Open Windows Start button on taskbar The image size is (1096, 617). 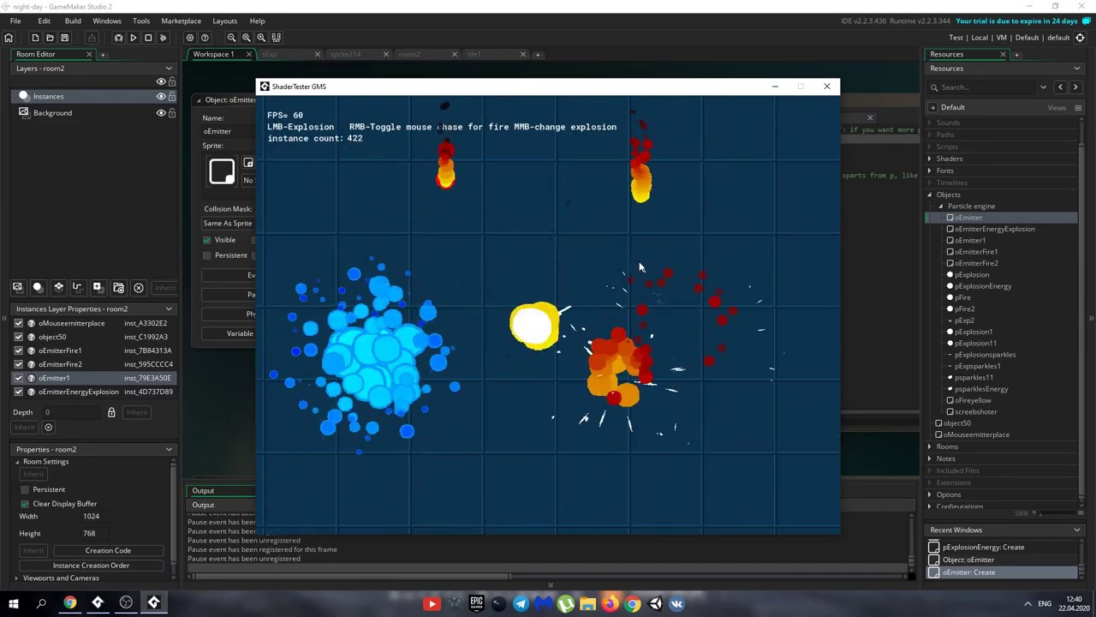pos(15,603)
